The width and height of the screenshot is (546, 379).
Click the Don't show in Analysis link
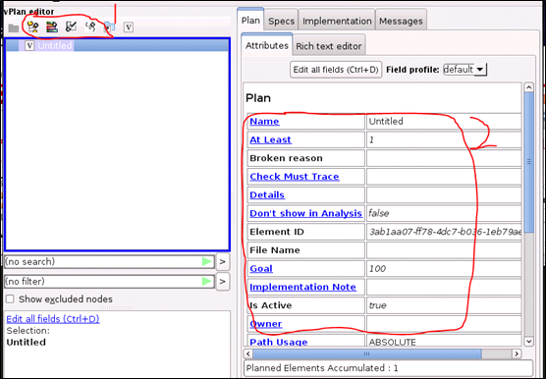tap(305, 213)
